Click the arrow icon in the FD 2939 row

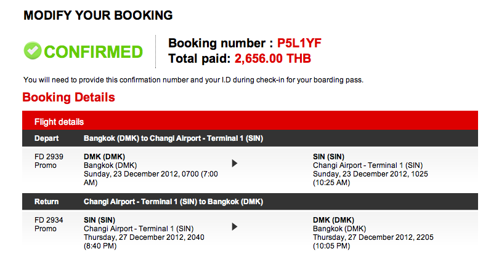(x=235, y=163)
